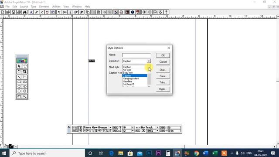Open Google Chrome from the taskbar

196,153
